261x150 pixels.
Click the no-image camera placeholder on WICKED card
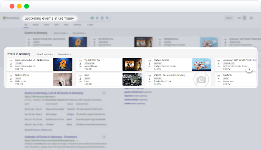tap(201, 80)
